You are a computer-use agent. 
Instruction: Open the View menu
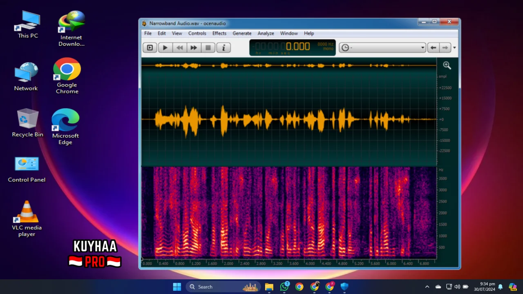coord(177,33)
